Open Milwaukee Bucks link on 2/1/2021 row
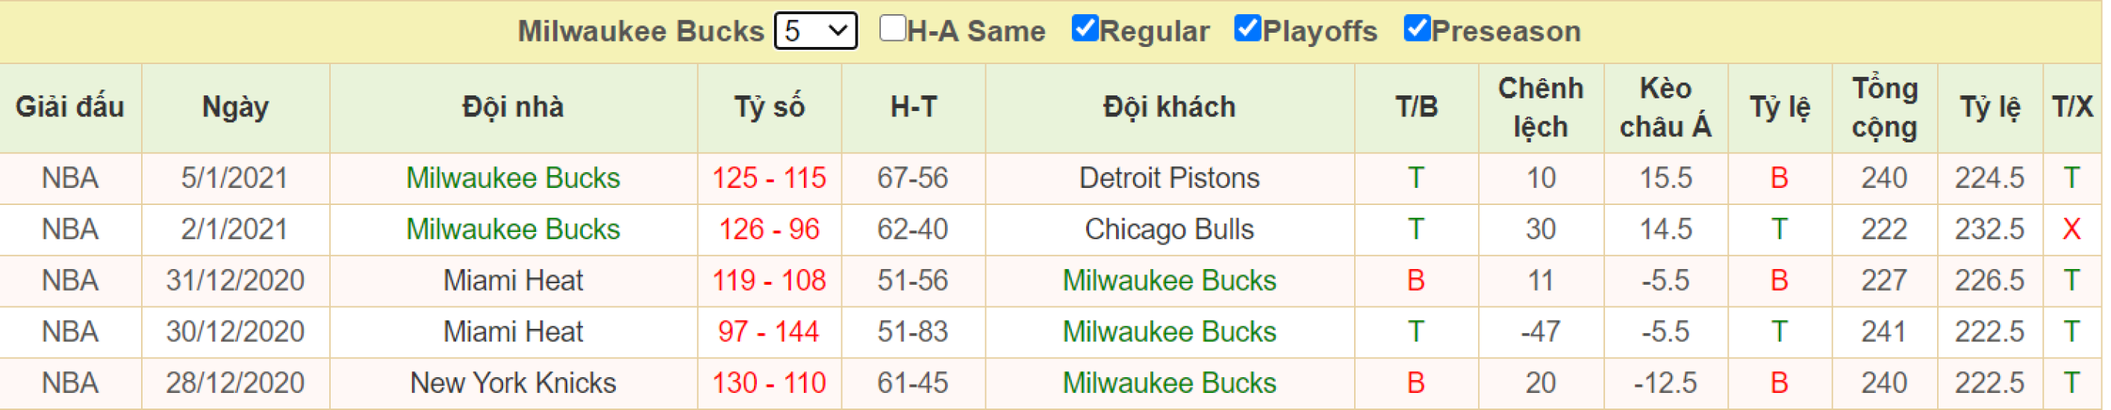The height and width of the screenshot is (410, 2111). click(513, 229)
